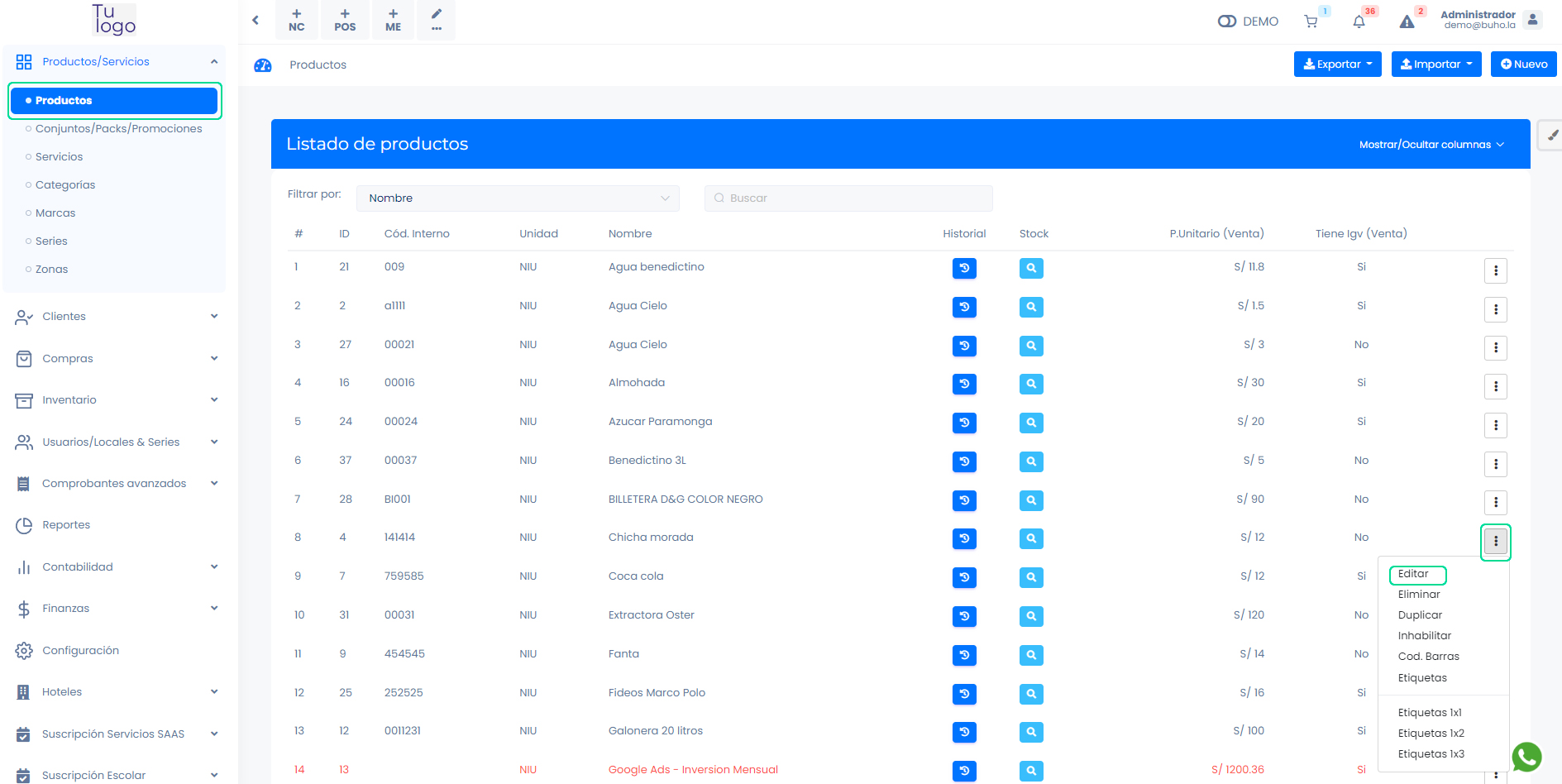Open history for Almohada
Image resolution: width=1562 pixels, height=784 pixels.
pos(964,384)
